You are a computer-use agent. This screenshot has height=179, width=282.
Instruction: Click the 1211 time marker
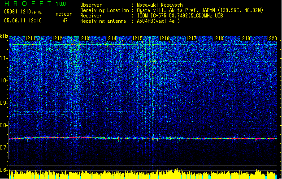coord(30,38)
